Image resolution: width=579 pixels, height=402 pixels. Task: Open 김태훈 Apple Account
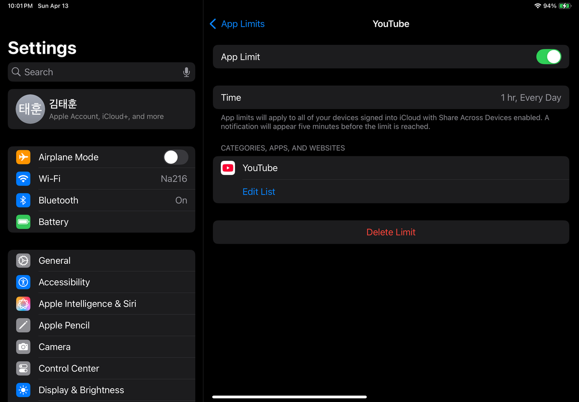102,109
